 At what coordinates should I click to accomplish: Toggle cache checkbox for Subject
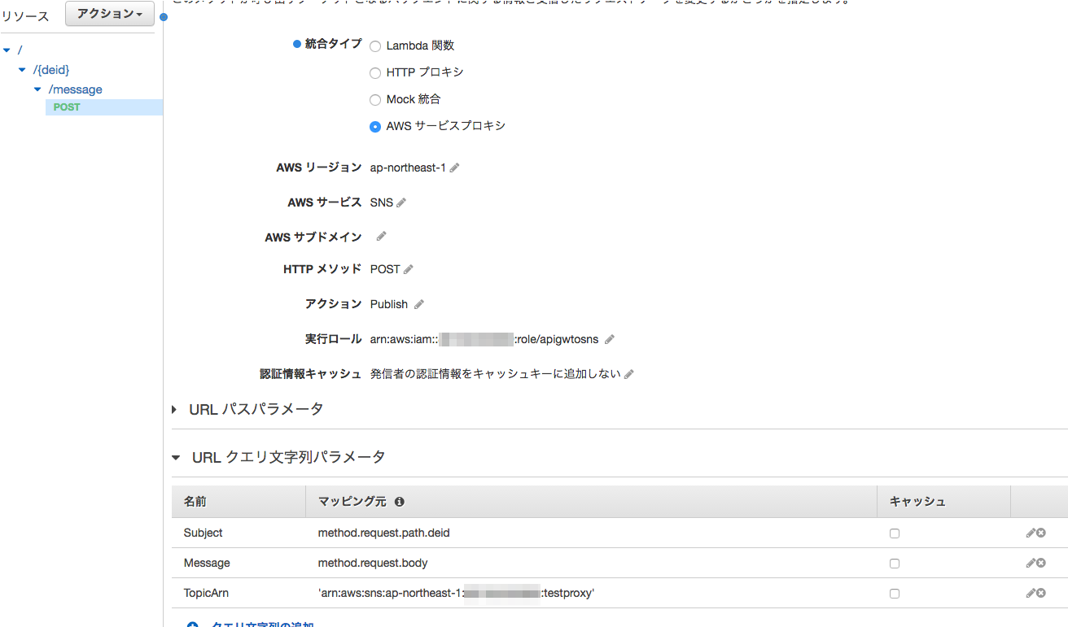(895, 533)
